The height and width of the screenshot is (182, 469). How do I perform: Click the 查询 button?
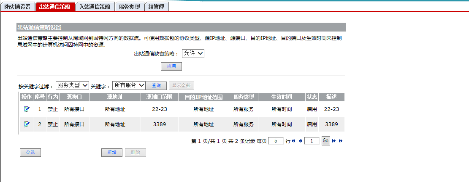157,85
